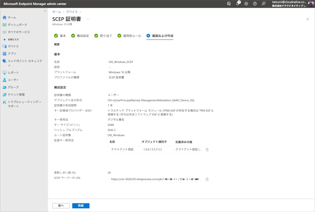Click the help question mark icon

tap(255, 4)
